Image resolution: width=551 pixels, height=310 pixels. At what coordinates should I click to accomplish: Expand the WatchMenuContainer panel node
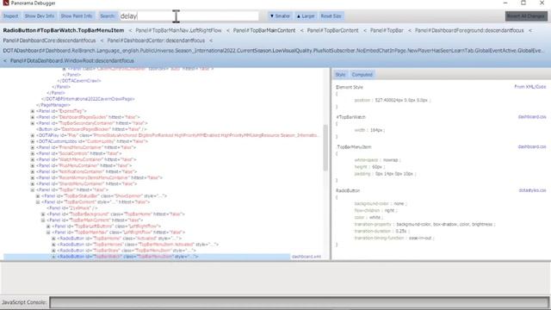pyautogui.click(x=33, y=159)
